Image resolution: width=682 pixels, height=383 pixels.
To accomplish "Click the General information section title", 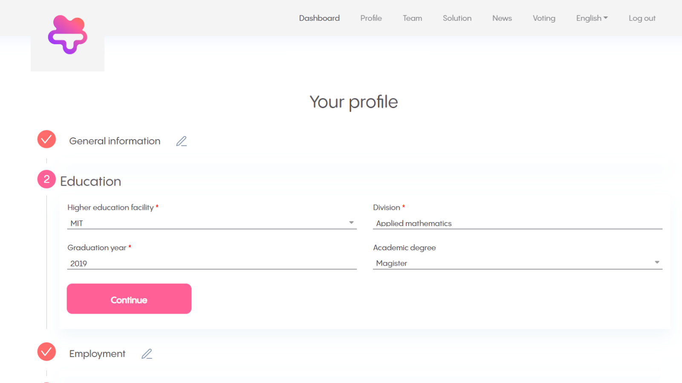I will [115, 141].
